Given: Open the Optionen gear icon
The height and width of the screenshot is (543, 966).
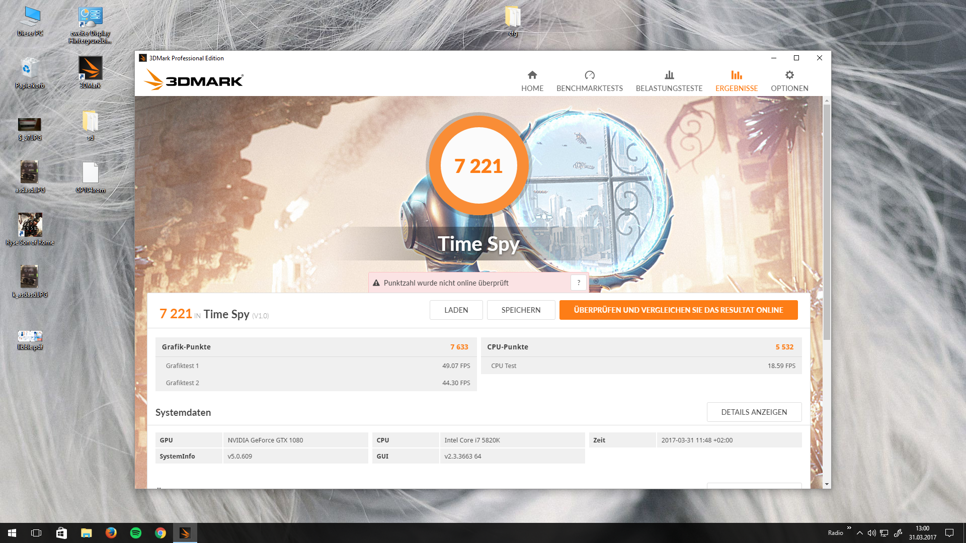Looking at the screenshot, I should point(789,75).
